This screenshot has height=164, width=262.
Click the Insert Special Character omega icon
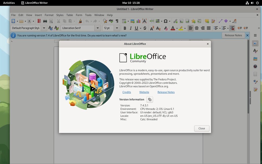[166, 21]
